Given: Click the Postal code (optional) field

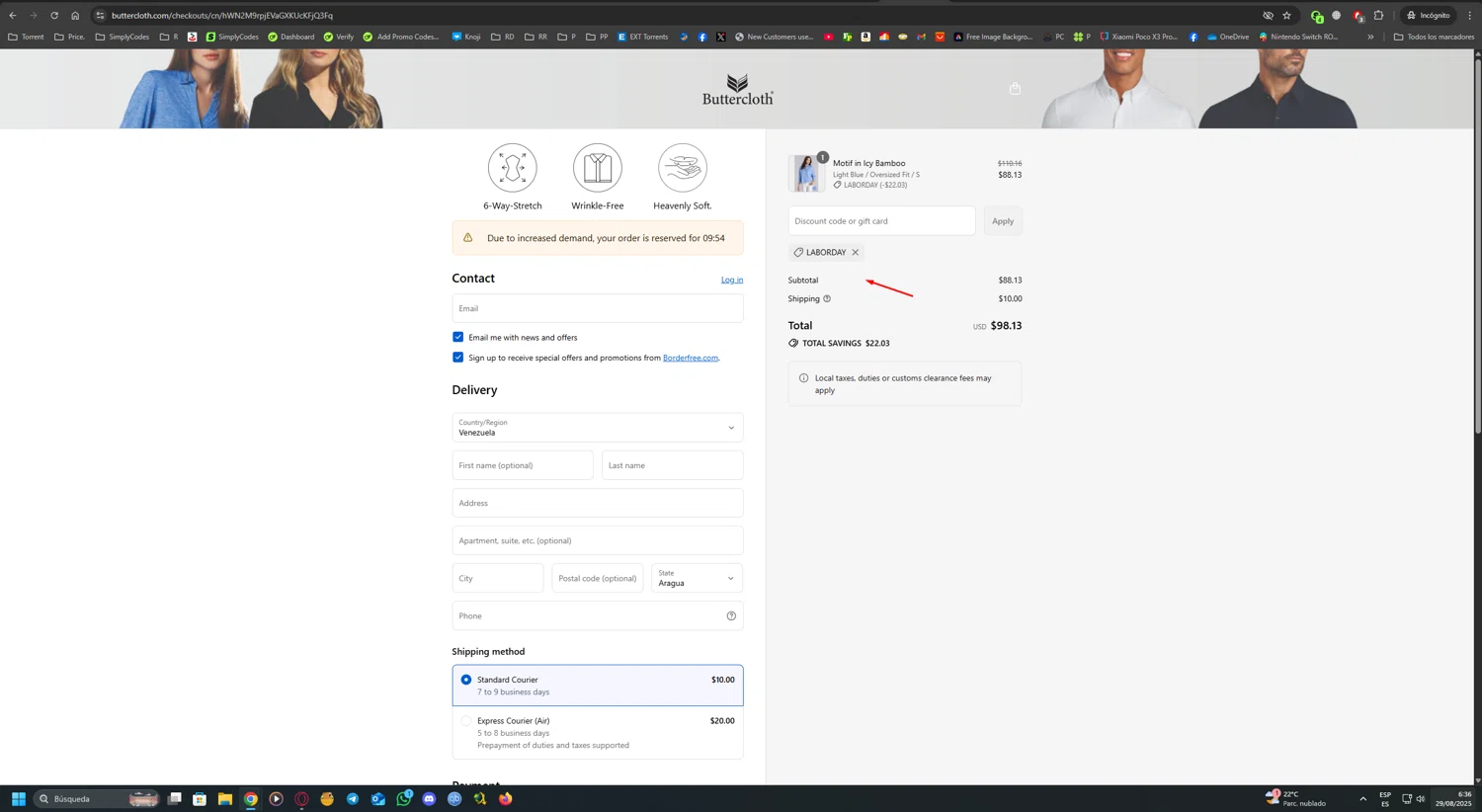Looking at the screenshot, I should [598, 578].
